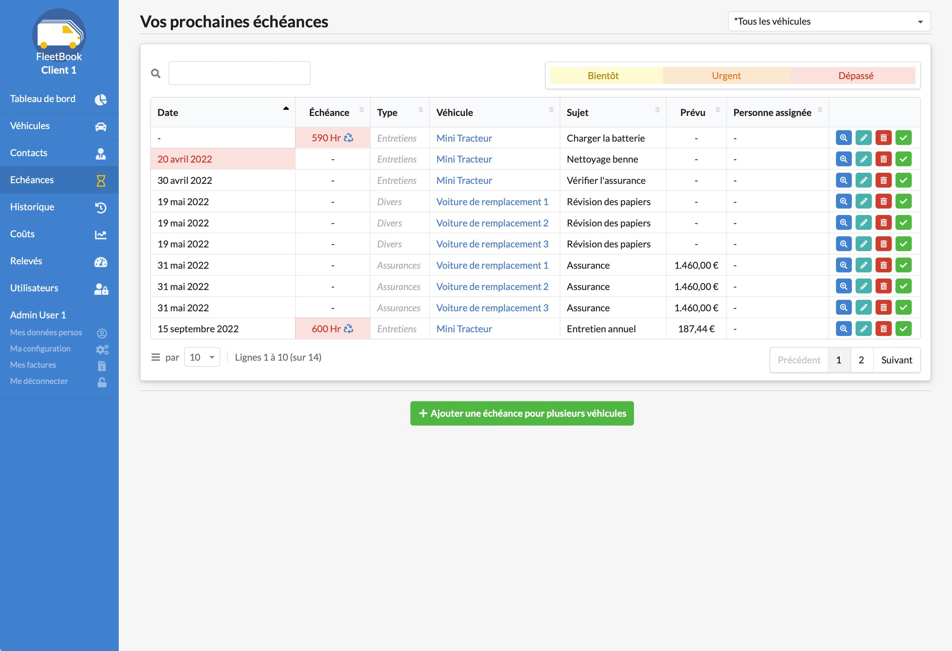Sort table by Sujet column
The image size is (952, 651).
613,113
